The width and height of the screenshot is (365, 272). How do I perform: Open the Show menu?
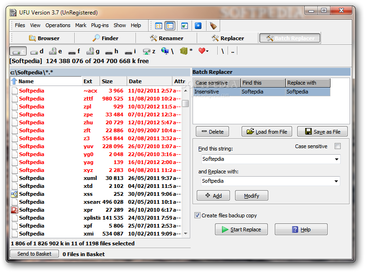pyautogui.click(x=120, y=25)
